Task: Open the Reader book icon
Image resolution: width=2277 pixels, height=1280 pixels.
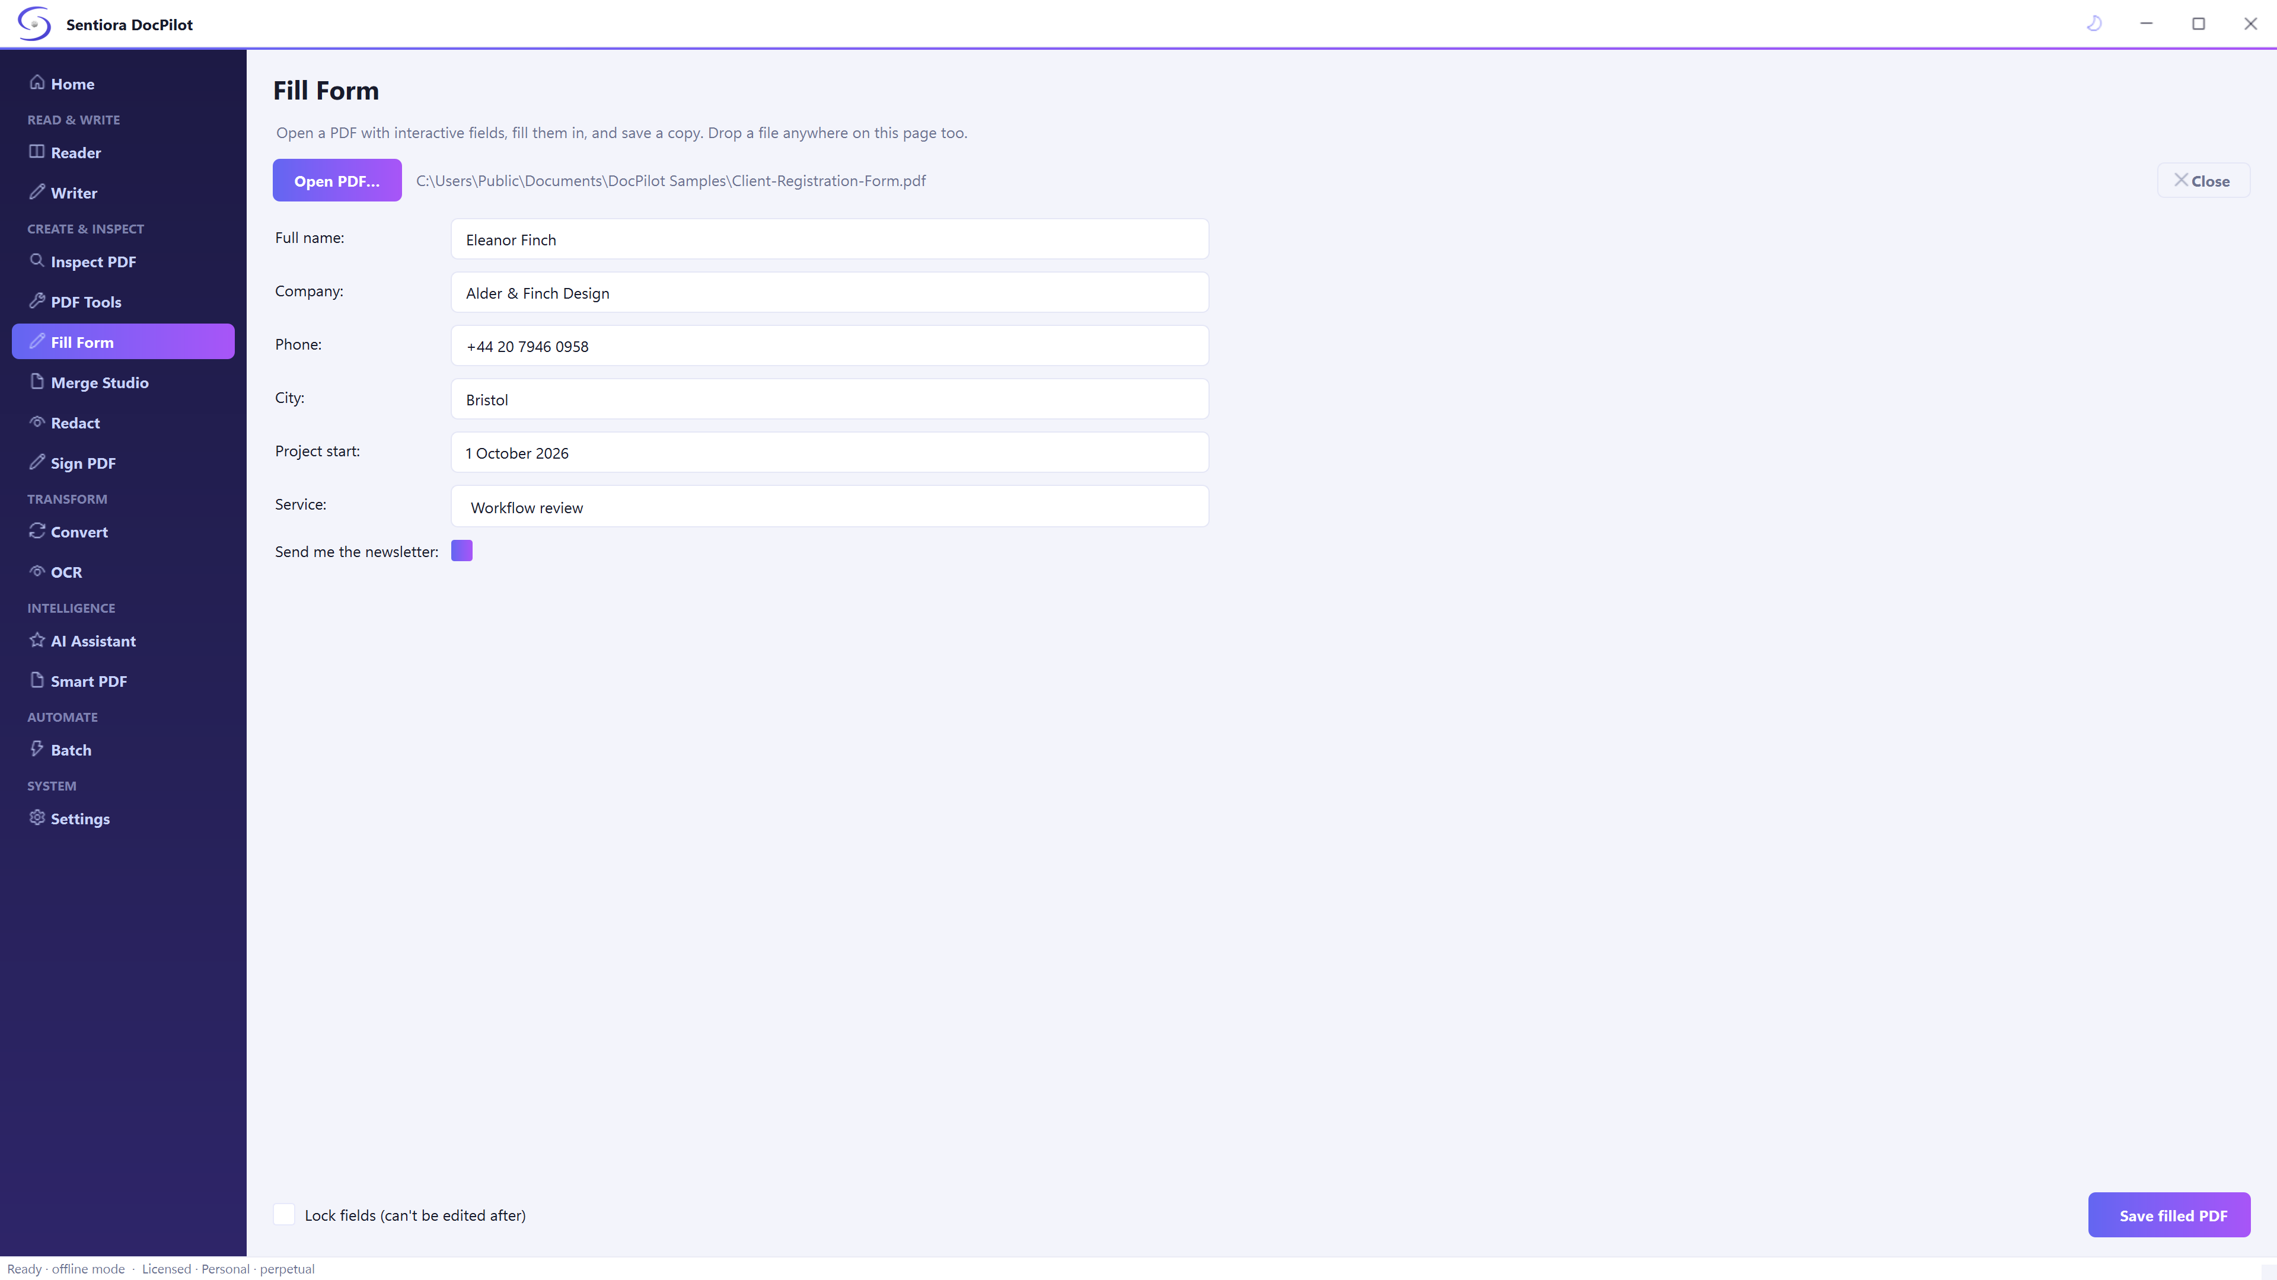Action: coord(37,152)
